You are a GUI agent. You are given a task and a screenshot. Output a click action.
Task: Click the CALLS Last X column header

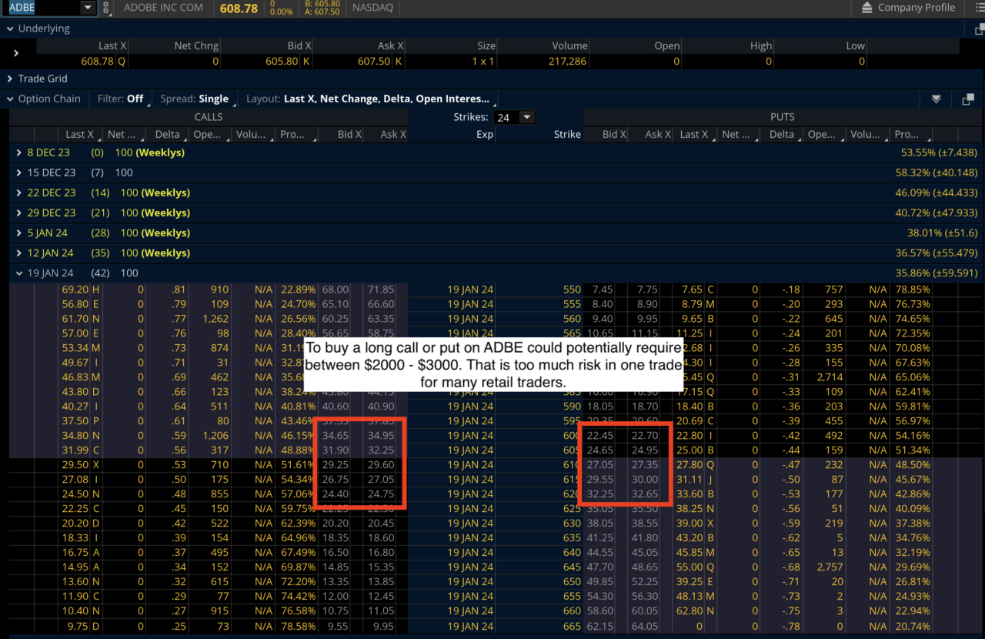point(80,134)
